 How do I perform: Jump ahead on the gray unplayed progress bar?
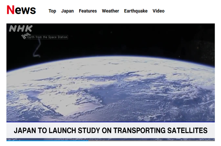pos(152,141)
